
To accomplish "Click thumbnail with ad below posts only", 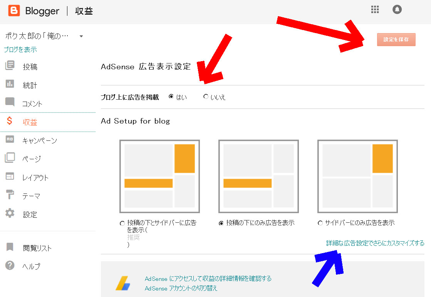I will [258, 176].
